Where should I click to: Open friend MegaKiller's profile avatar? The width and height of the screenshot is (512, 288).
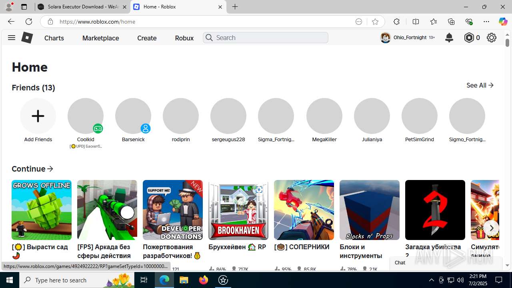coord(324,116)
